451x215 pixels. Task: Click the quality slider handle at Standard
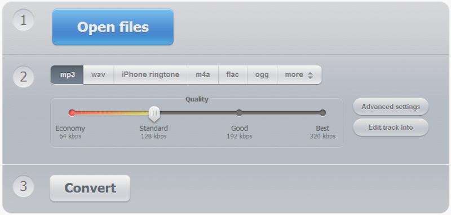154,113
